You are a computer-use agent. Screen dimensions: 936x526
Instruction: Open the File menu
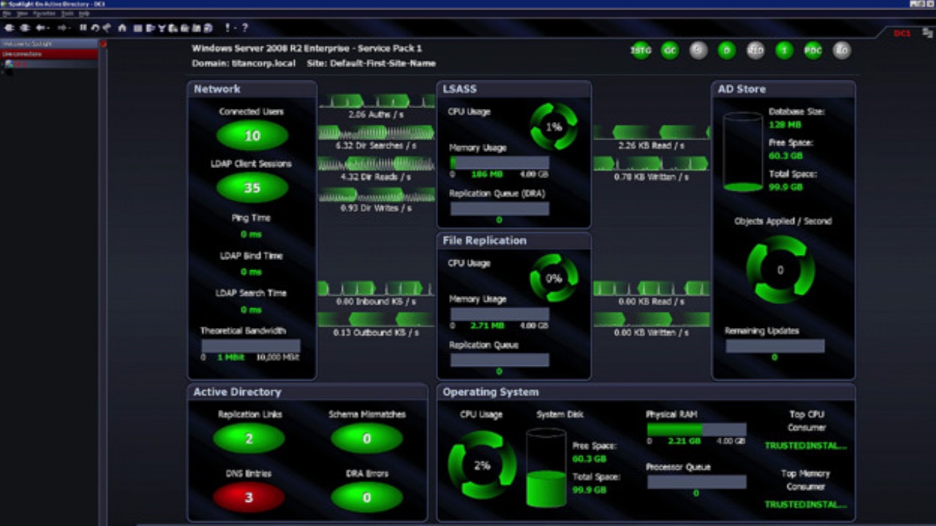(7, 14)
